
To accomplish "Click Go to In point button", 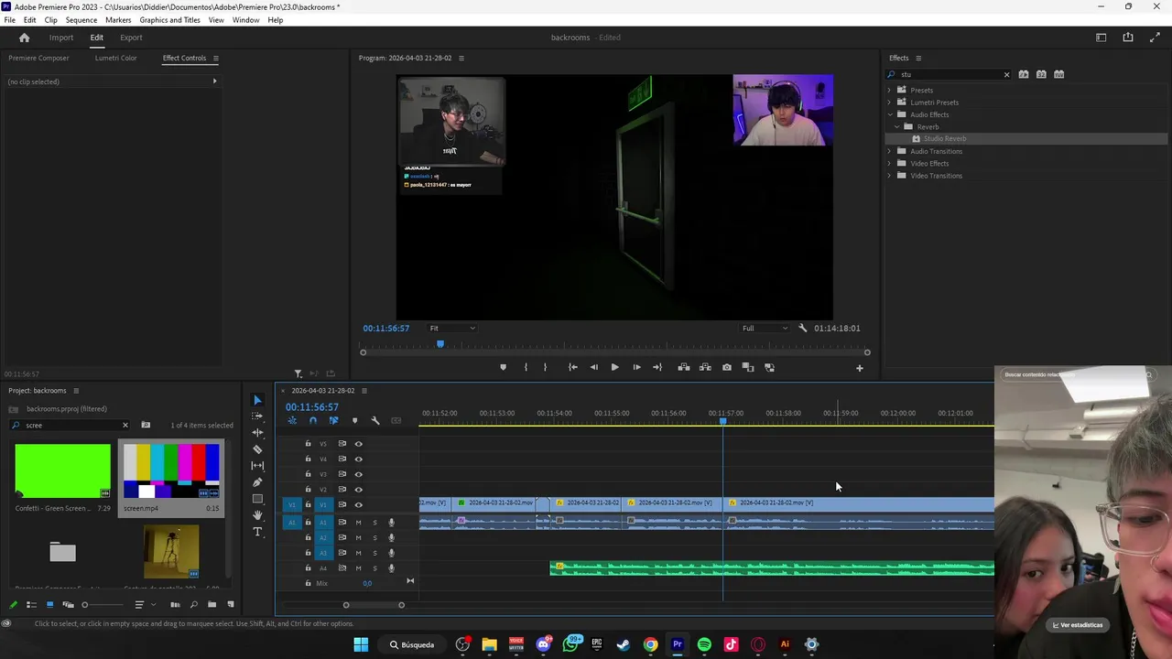I will point(572,367).
